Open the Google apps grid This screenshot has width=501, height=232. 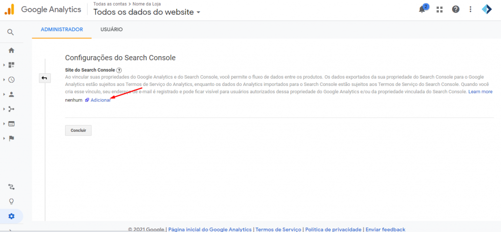coord(440,10)
